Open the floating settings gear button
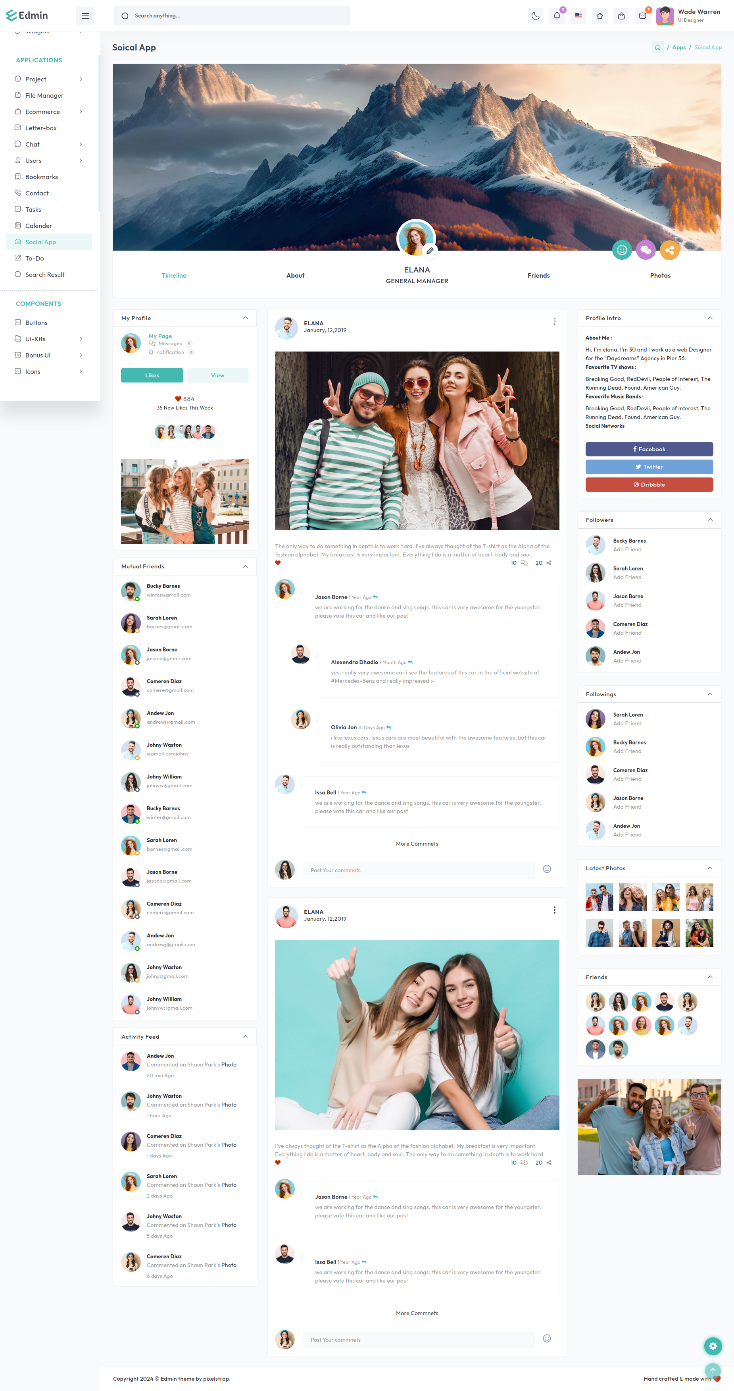 (713, 1346)
